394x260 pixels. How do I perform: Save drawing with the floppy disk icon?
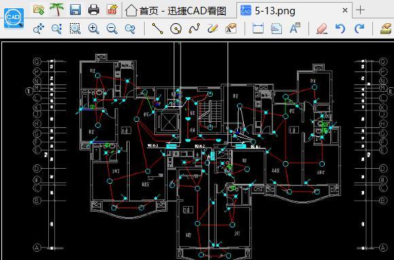point(75,10)
